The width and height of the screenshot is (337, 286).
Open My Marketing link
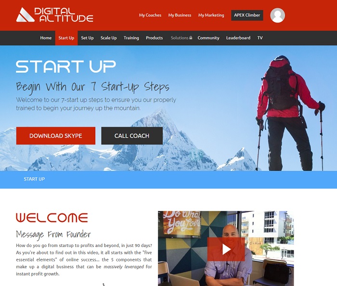211,15
